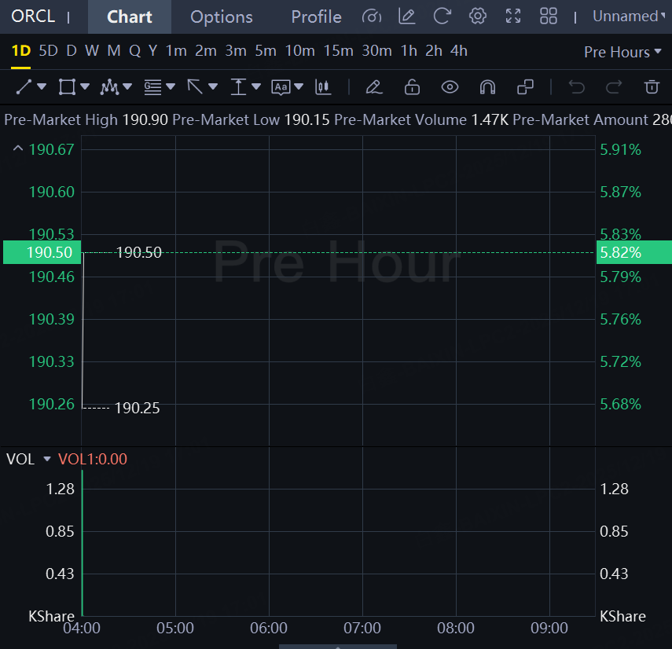Expand the wave pattern tool arrow
Viewport: 672px width, 649px height.
click(127, 87)
